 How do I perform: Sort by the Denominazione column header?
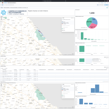5,70
